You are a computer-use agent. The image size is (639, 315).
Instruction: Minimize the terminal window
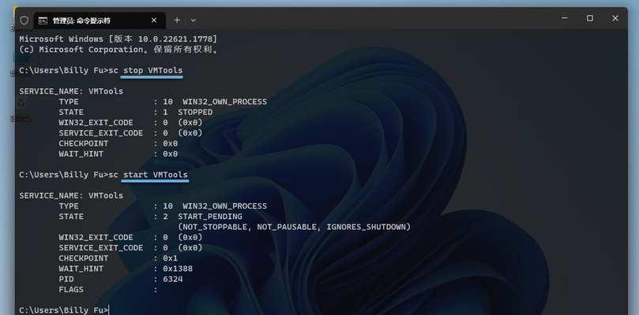(x=565, y=18)
